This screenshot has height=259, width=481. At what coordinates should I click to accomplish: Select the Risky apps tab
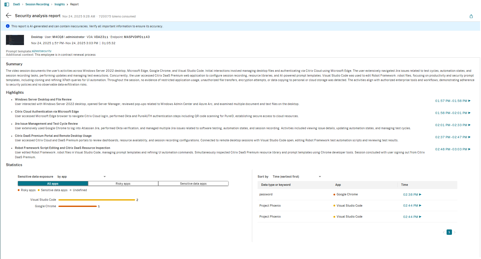tap(123, 184)
